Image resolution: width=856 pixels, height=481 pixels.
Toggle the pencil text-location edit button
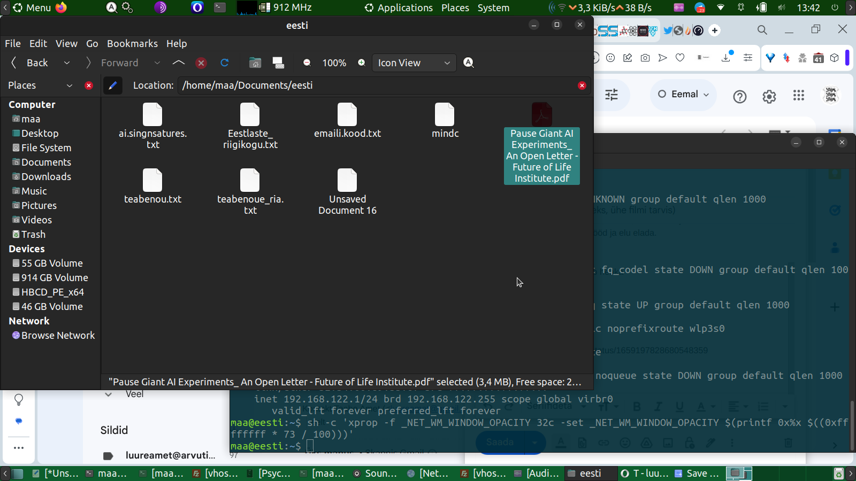(x=112, y=86)
